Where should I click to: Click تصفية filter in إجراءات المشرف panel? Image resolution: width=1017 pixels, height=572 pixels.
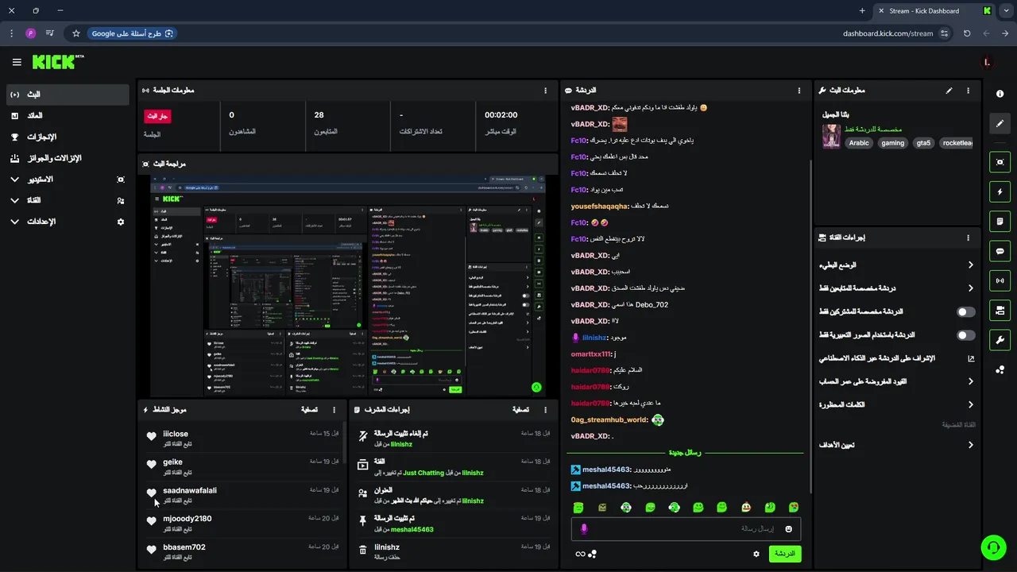coord(520,410)
